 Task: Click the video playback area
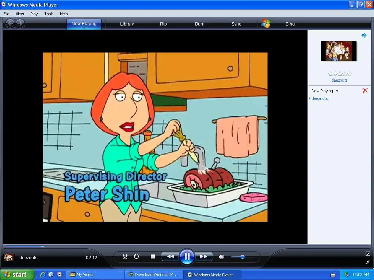coord(155,137)
